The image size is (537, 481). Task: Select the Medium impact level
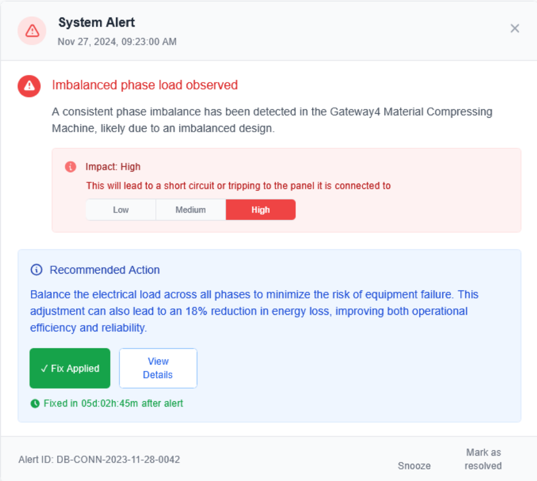tap(191, 210)
